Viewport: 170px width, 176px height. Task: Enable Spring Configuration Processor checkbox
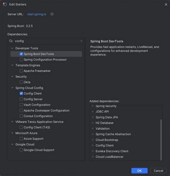[21, 59]
